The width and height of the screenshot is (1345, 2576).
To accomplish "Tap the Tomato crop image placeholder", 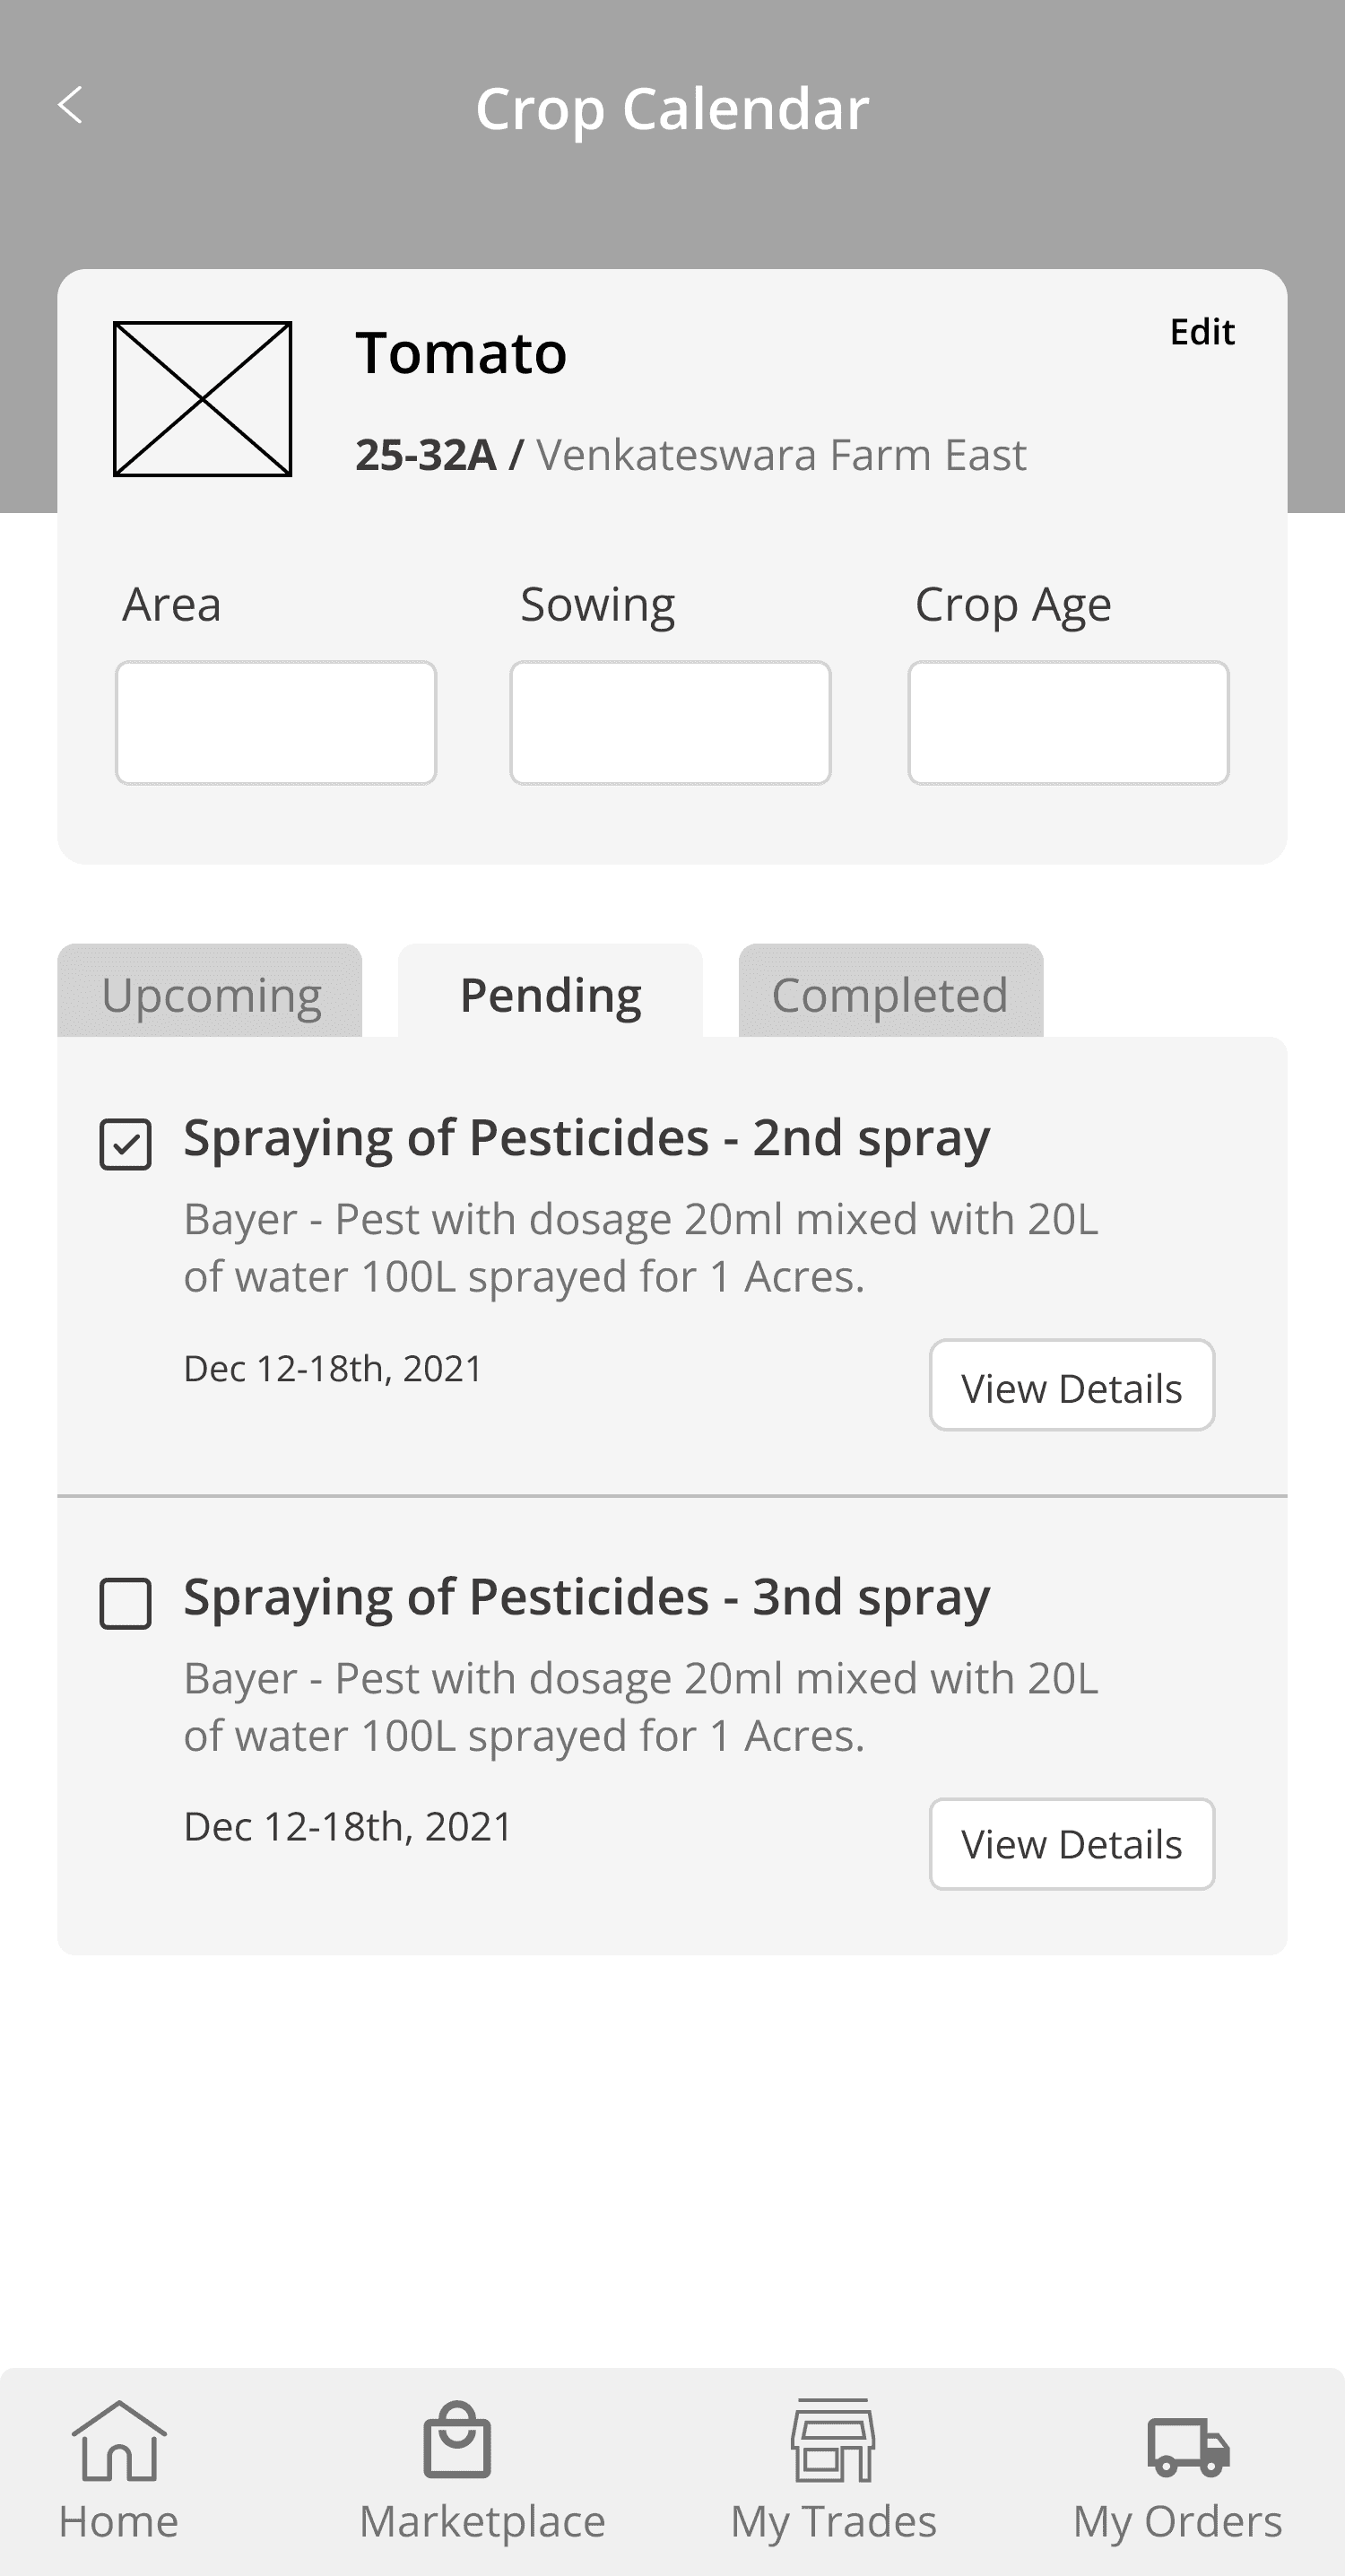I will coord(202,399).
